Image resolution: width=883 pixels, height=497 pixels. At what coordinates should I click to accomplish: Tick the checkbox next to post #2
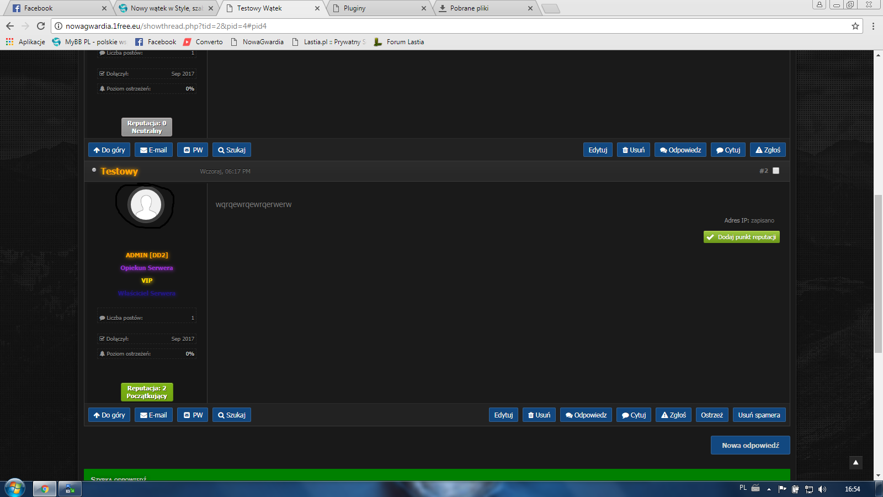click(776, 171)
